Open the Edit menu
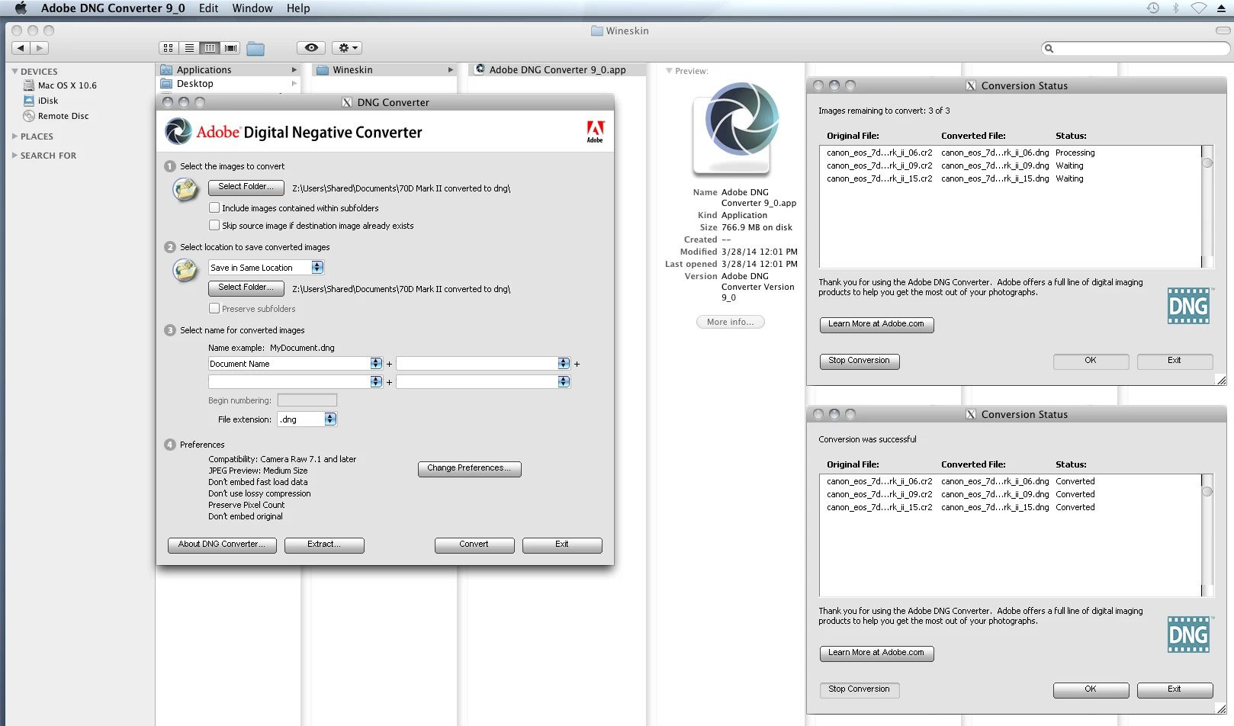 (x=208, y=8)
